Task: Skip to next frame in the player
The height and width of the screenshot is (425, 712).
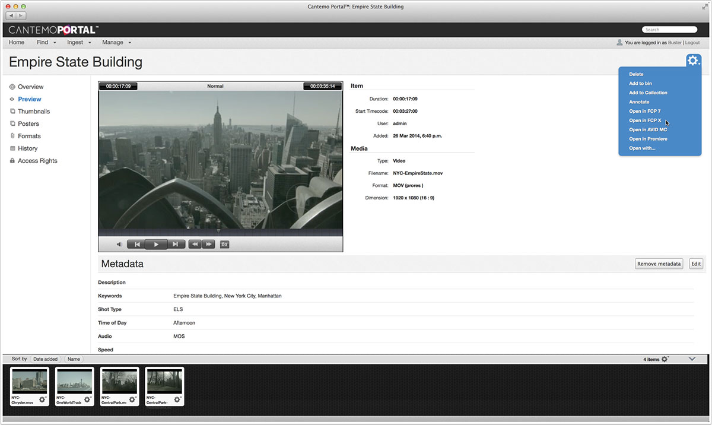Action: pos(175,244)
